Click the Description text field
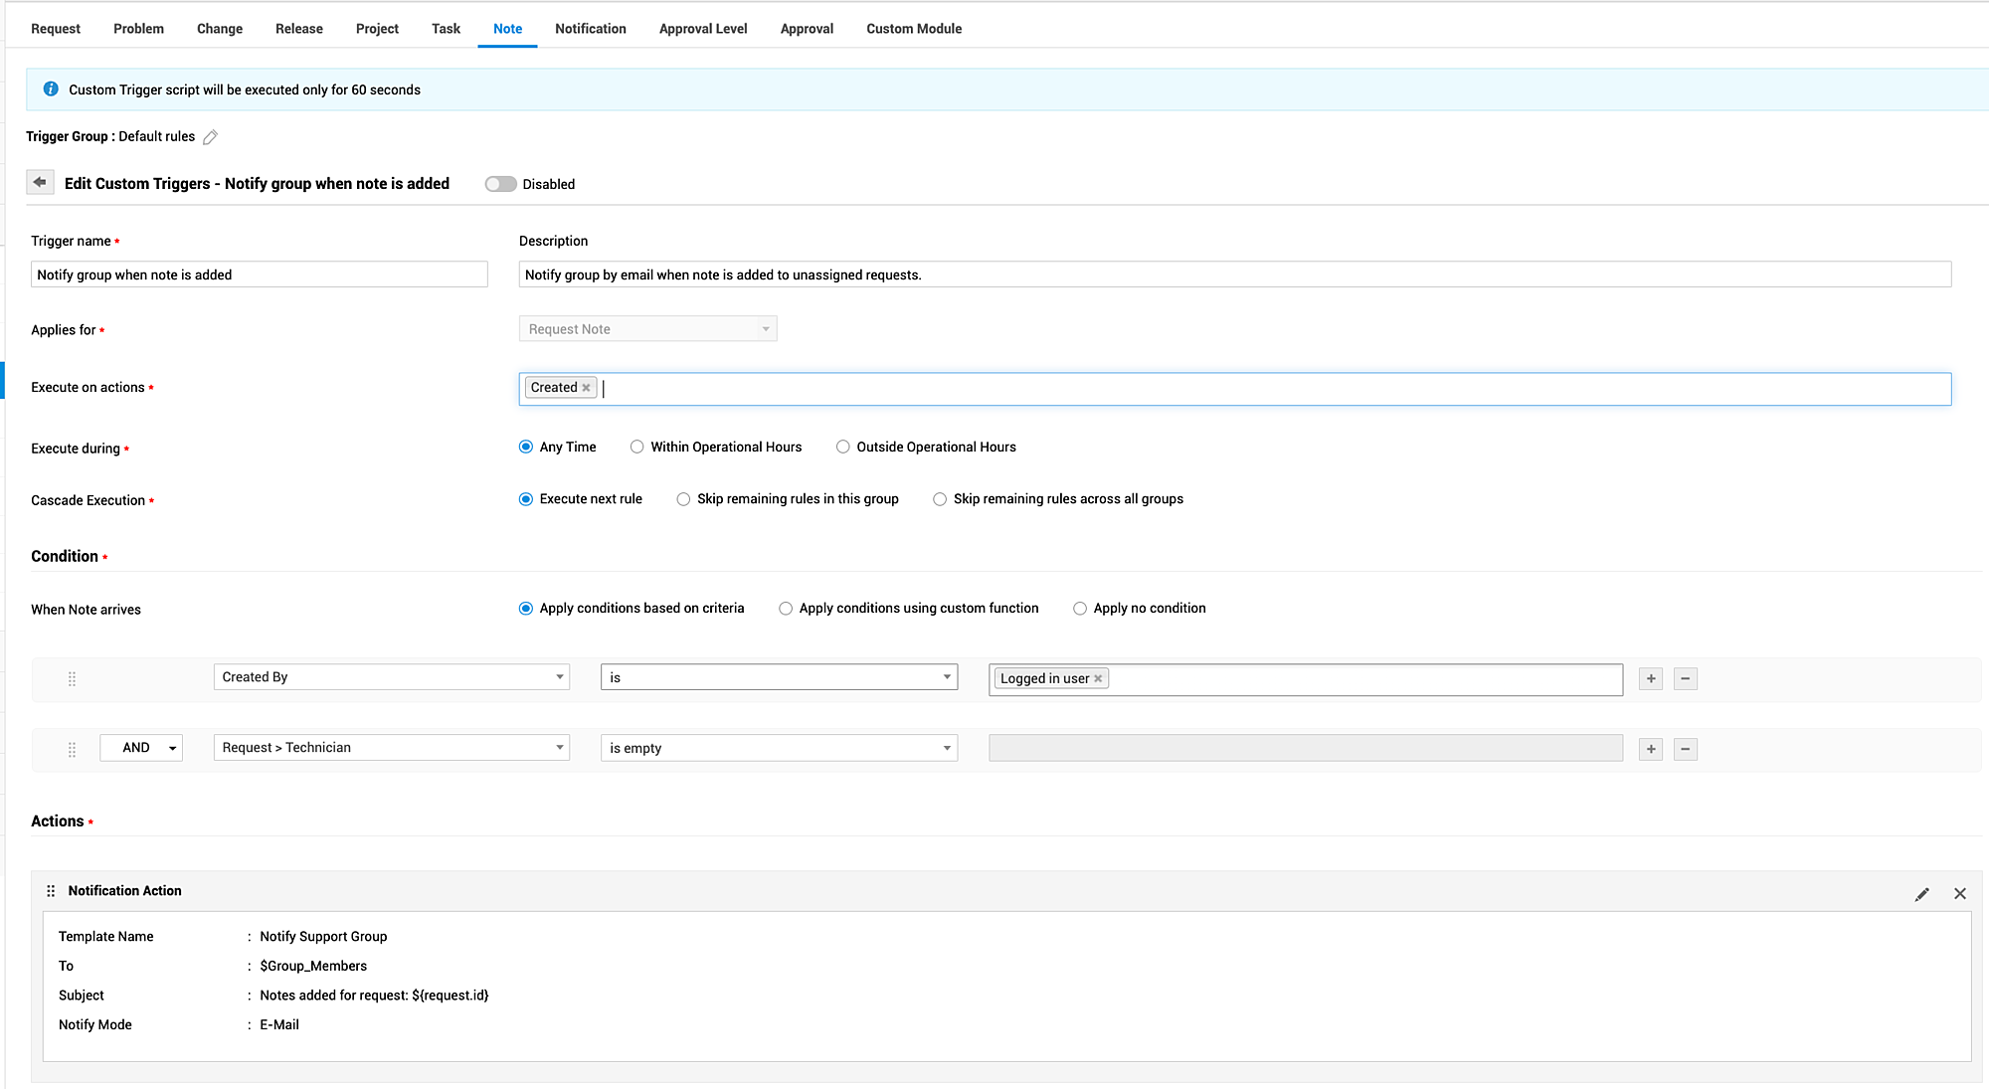 [1233, 274]
